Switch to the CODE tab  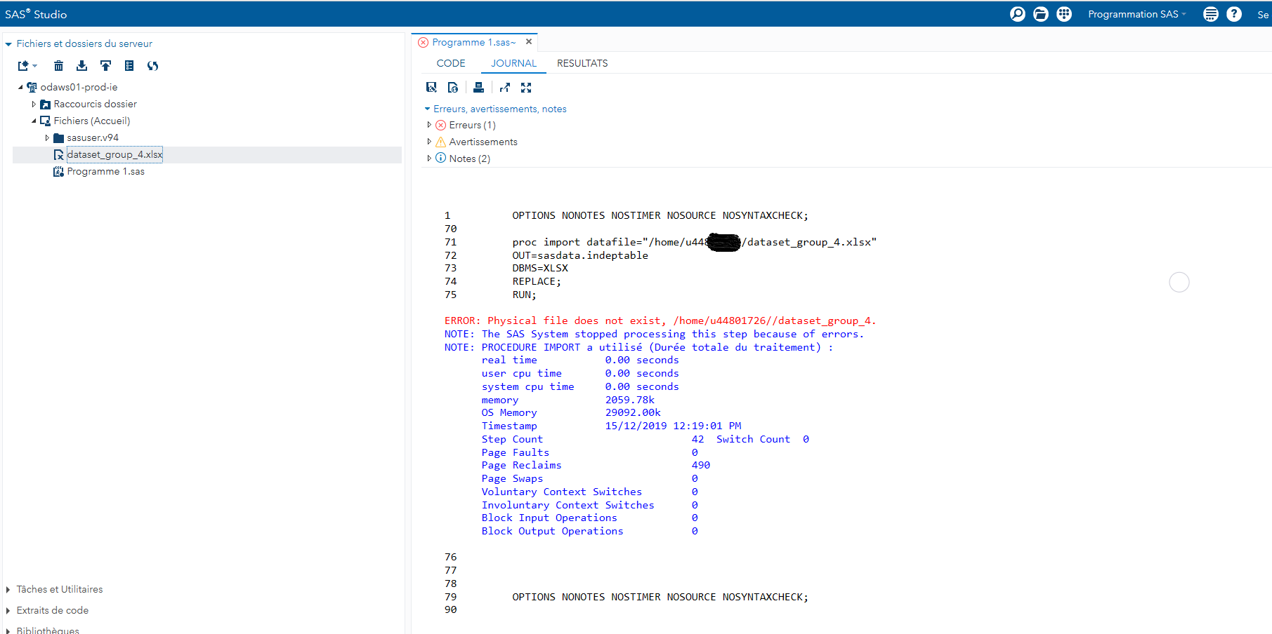click(451, 63)
